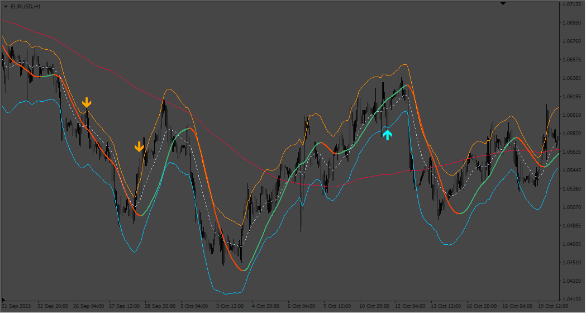Click the 1.07135 price label
Screen dimensions: 586x313
[572, 4]
